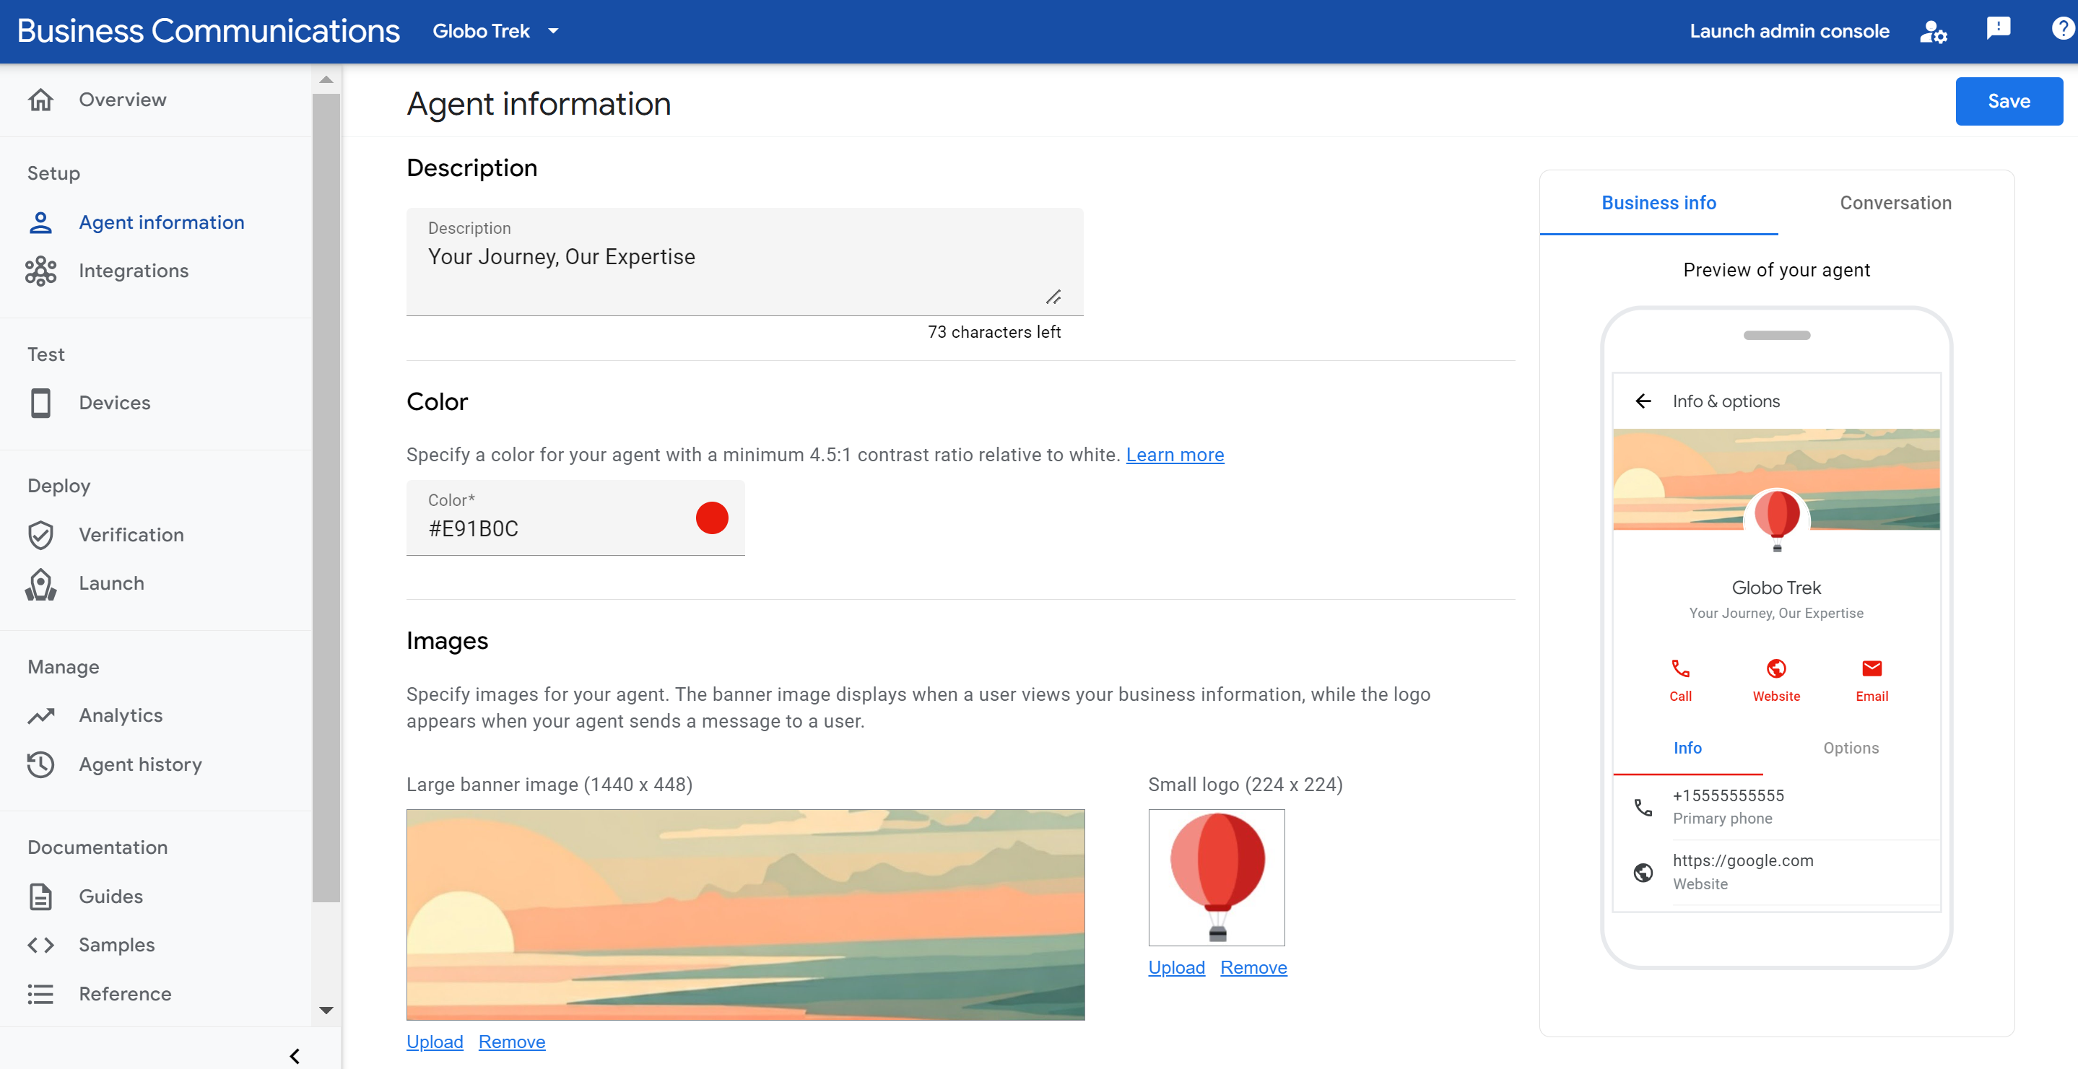Click the Verification deploy icon

(41, 534)
